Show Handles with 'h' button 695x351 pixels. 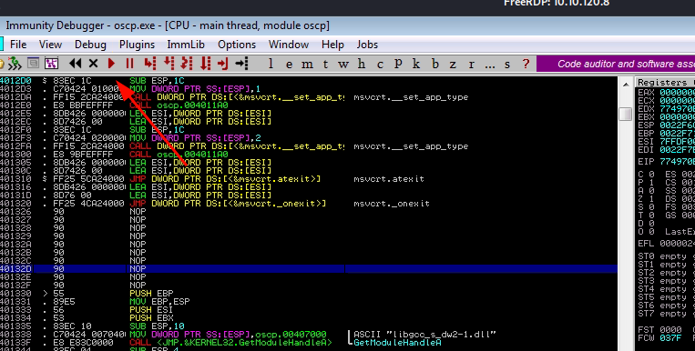(362, 65)
